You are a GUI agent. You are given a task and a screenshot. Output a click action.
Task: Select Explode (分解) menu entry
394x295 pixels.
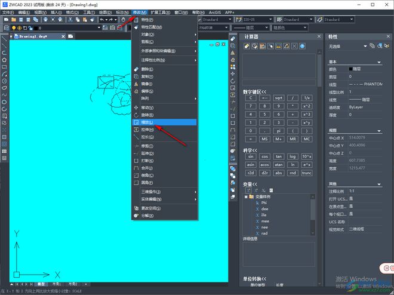(164, 216)
